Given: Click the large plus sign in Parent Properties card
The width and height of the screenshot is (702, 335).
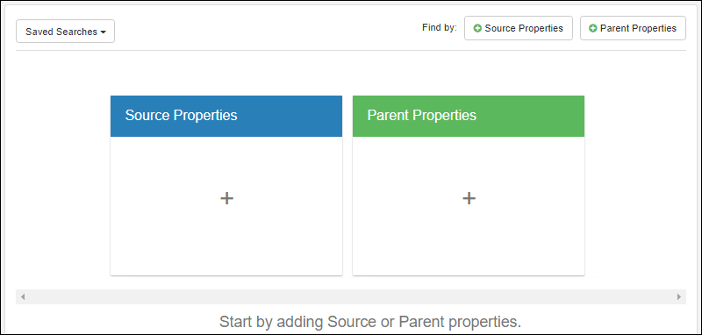Looking at the screenshot, I should pyautogui.click(x=469, y=198).
